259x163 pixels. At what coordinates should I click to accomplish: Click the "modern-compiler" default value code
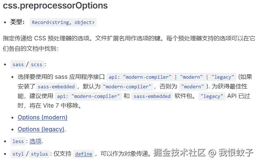coord(127,87)
